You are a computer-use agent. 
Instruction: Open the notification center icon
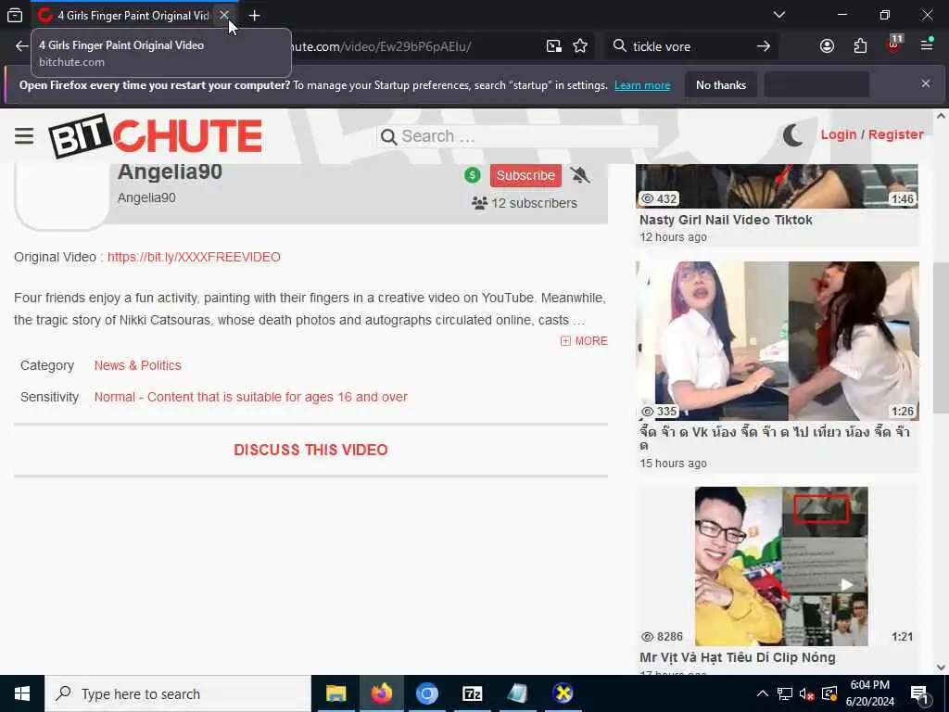(919, 693)
